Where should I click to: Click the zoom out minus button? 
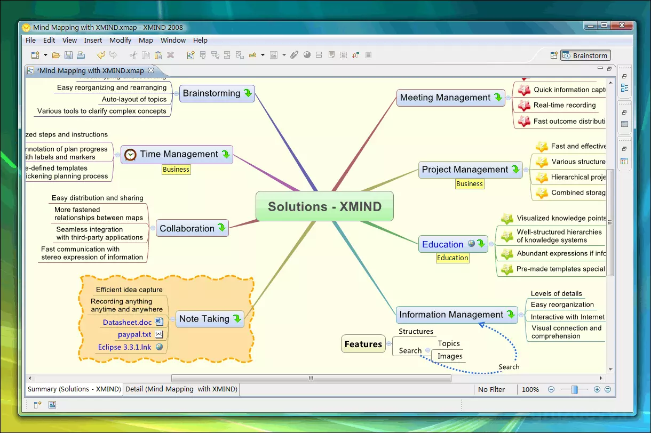click(552, 390)
